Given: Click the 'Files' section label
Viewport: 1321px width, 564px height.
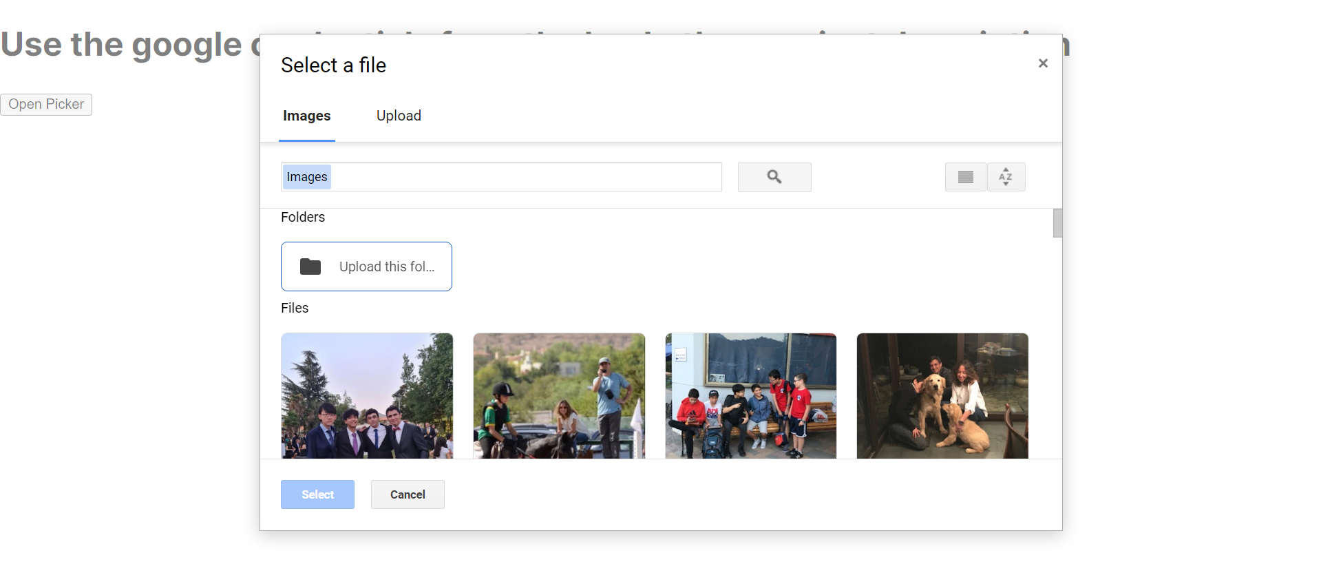Looking at the screenshot, I should (x=295, y=308).
